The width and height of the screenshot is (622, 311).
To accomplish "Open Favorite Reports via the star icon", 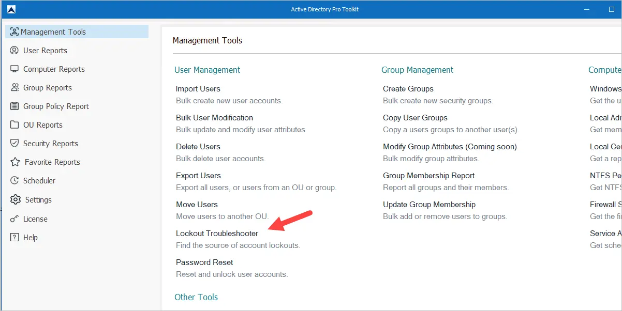I will click(x=15, y=162).
